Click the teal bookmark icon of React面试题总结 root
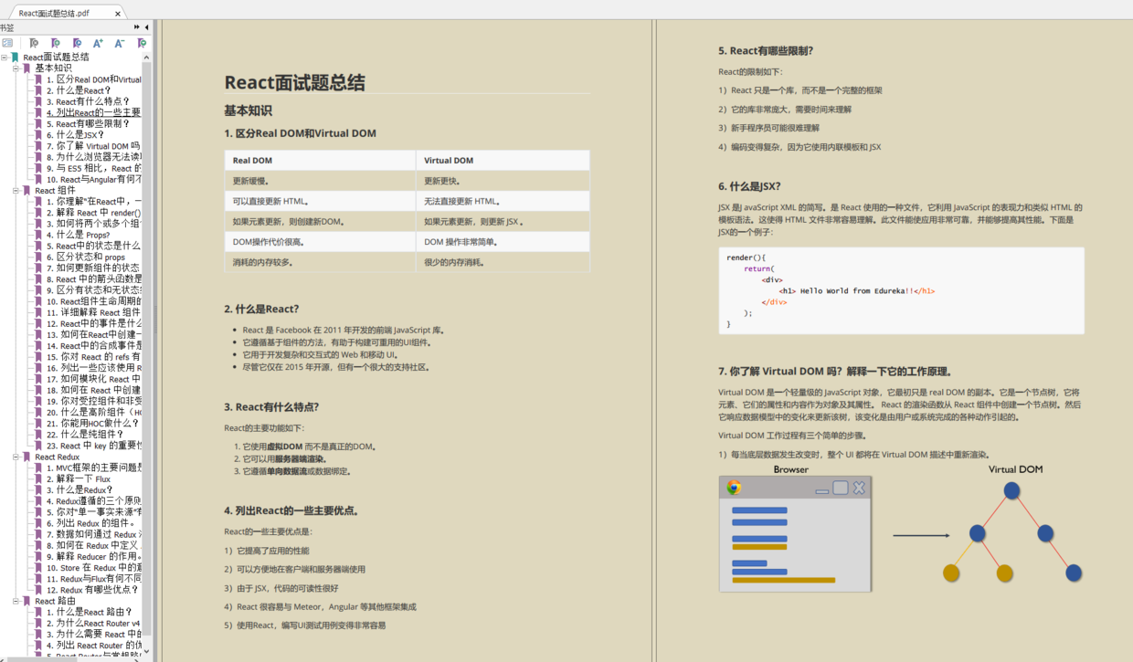1133x662 pixels. click(x=16, y=57)
